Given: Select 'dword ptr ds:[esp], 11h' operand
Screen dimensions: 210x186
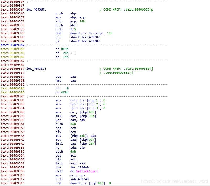Looking at the screenshot, I should click(91, 33).
